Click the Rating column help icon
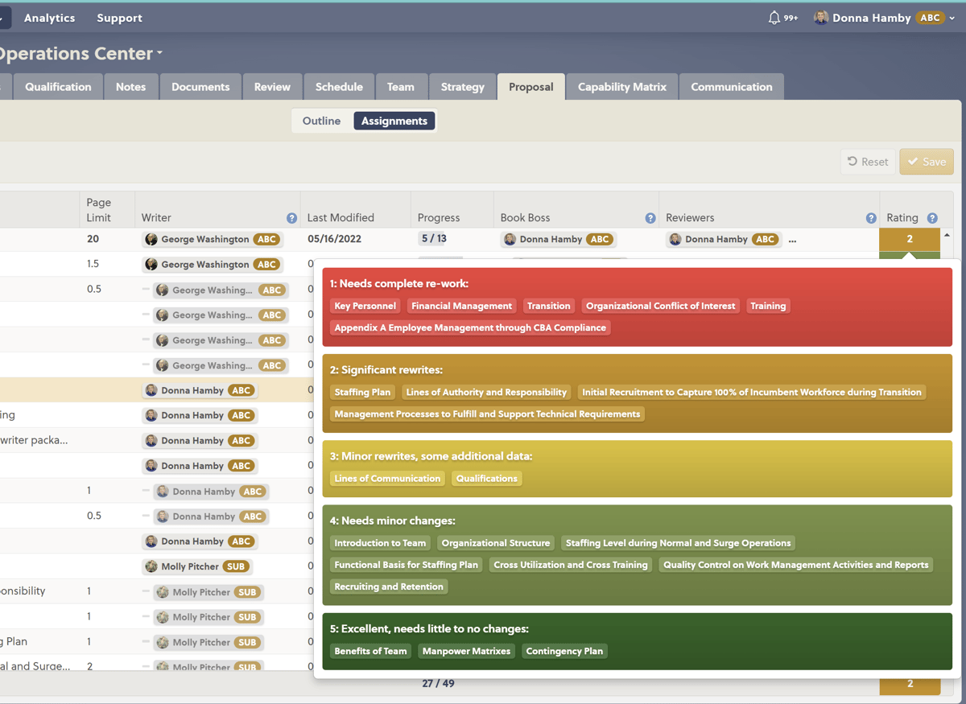 (932, 217)
